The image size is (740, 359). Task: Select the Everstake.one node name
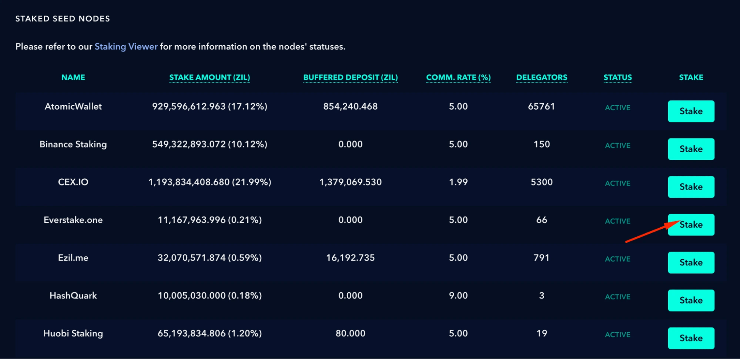(74, 219)
